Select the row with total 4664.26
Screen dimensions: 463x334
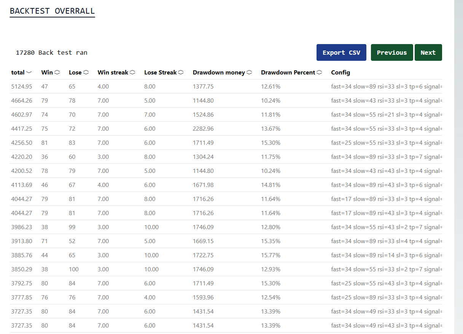coord(22,101)
